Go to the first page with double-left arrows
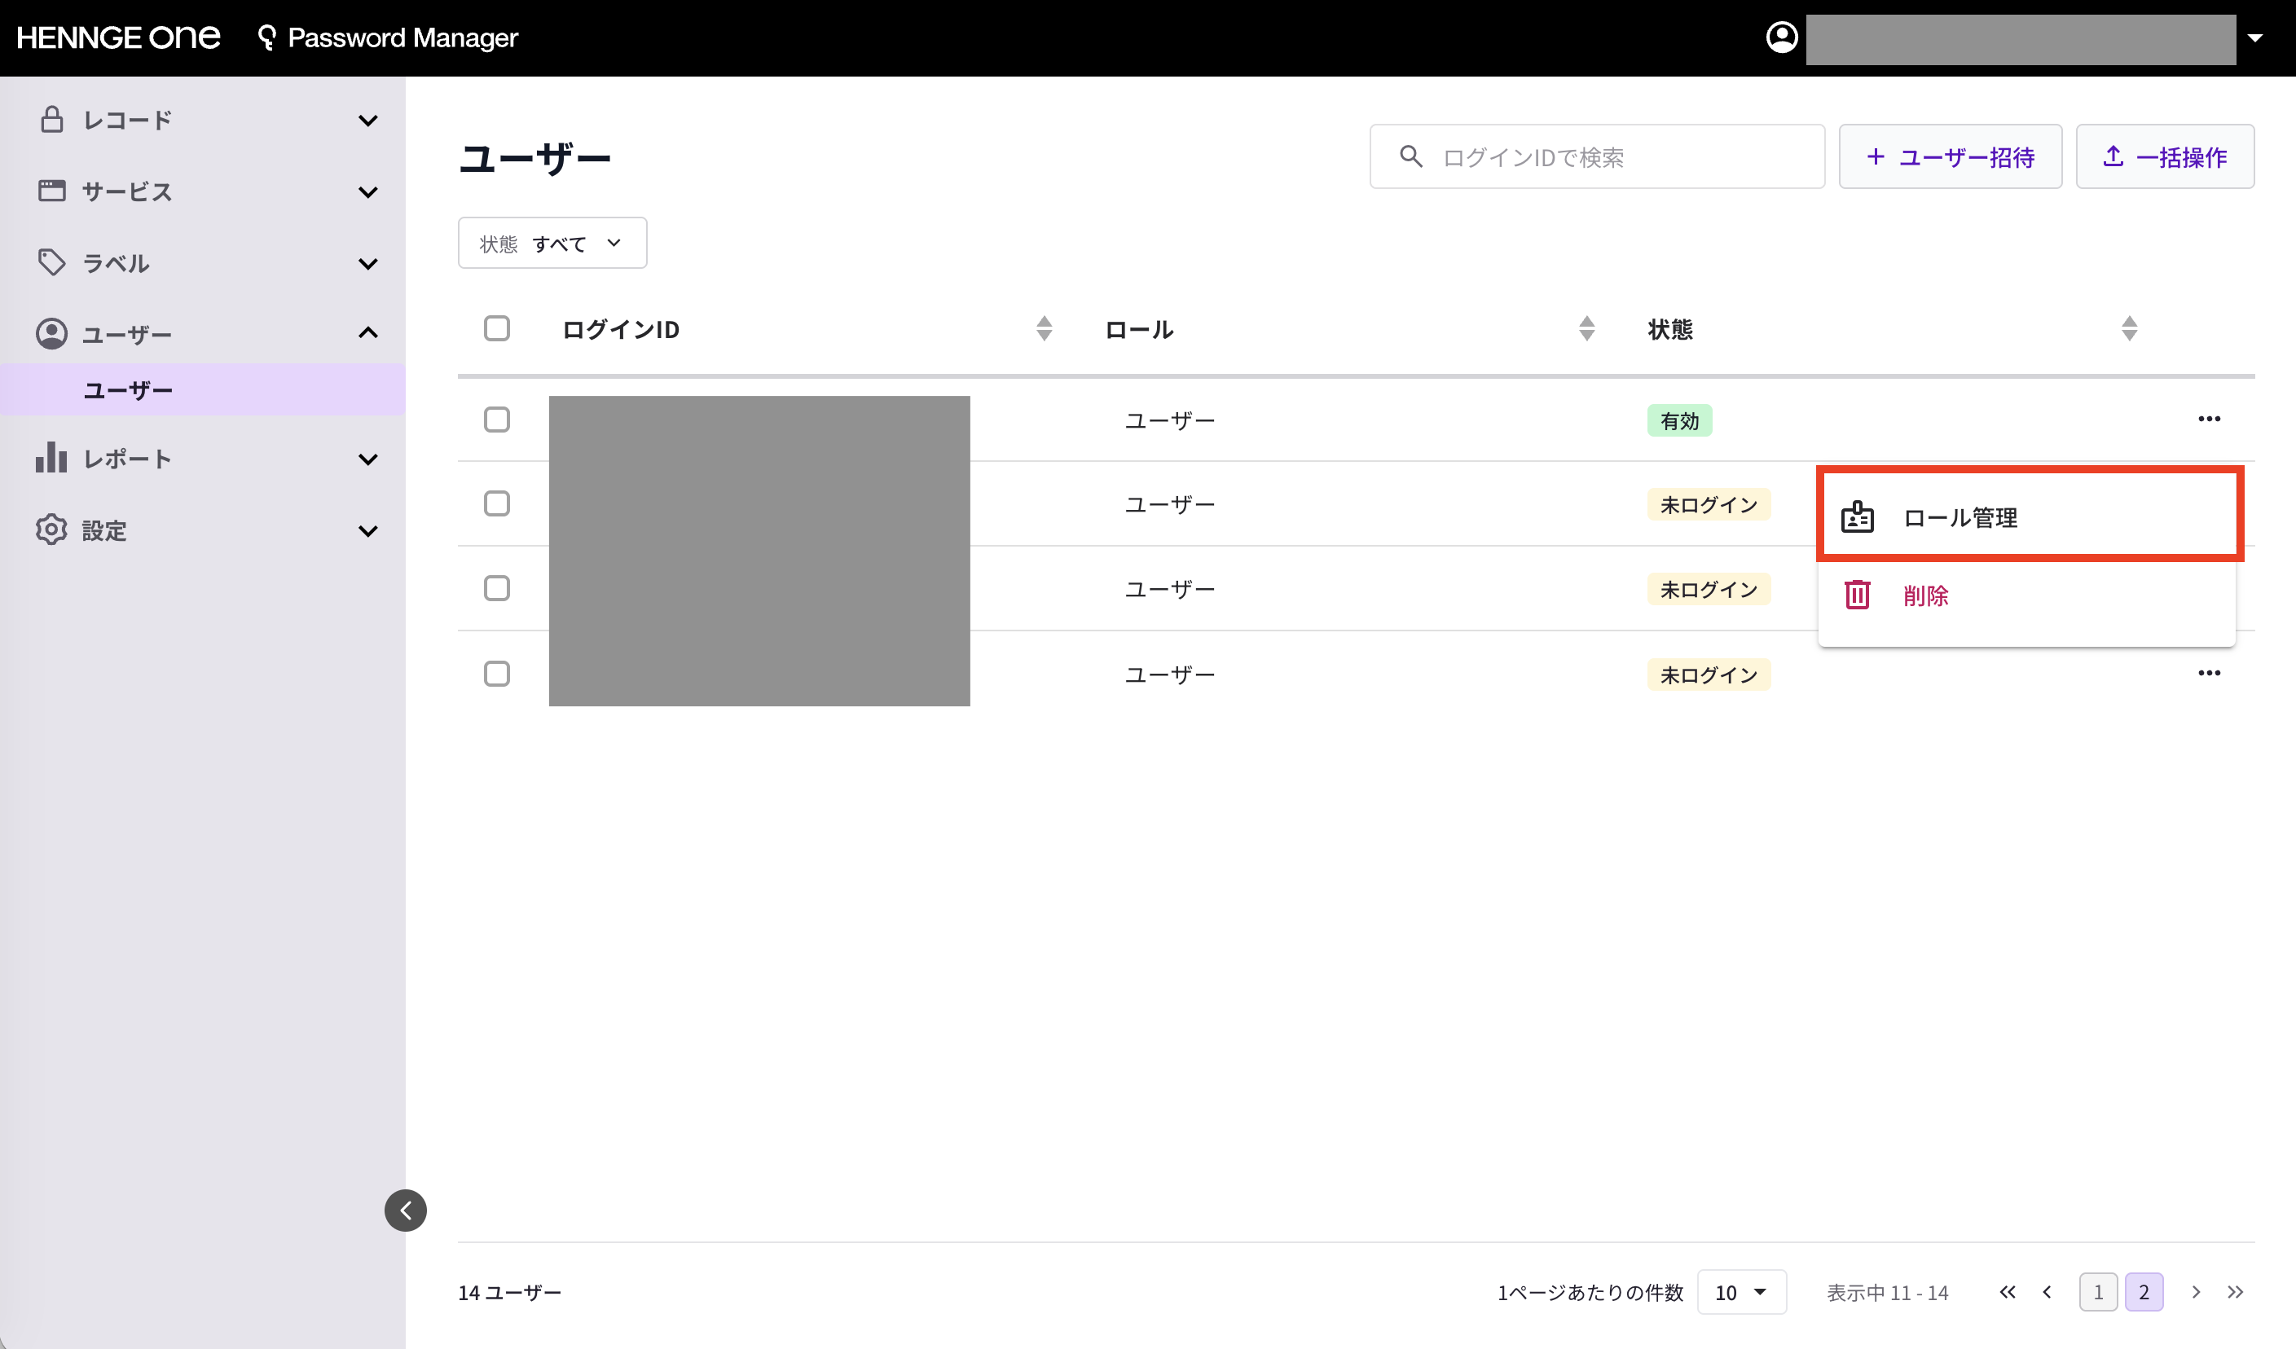 (x=2008, y=1292)
